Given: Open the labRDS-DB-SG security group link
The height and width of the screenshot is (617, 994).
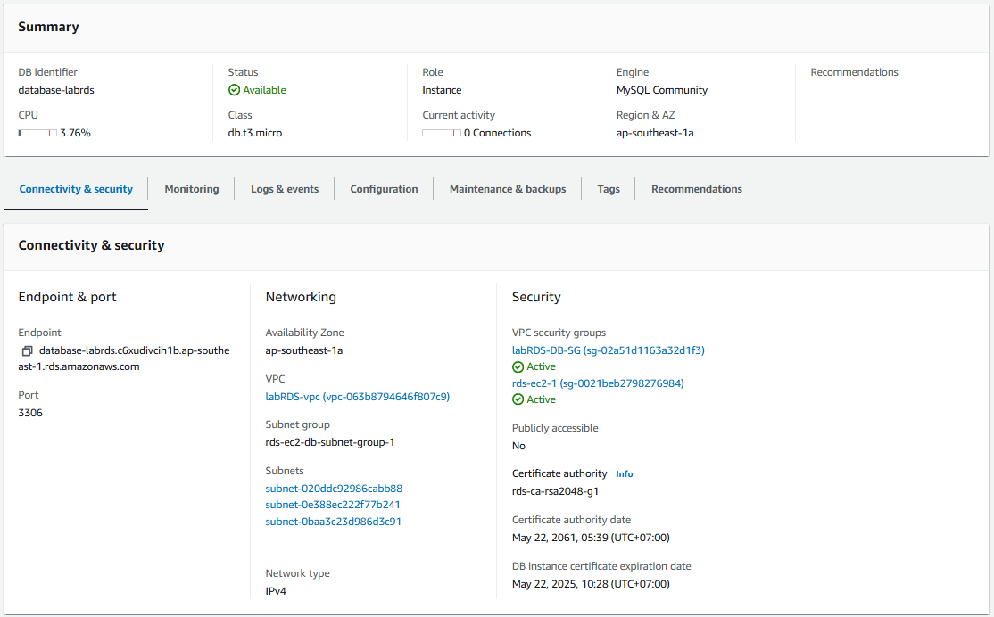Looking at the screenshot, I should click(x=608, y=350).
